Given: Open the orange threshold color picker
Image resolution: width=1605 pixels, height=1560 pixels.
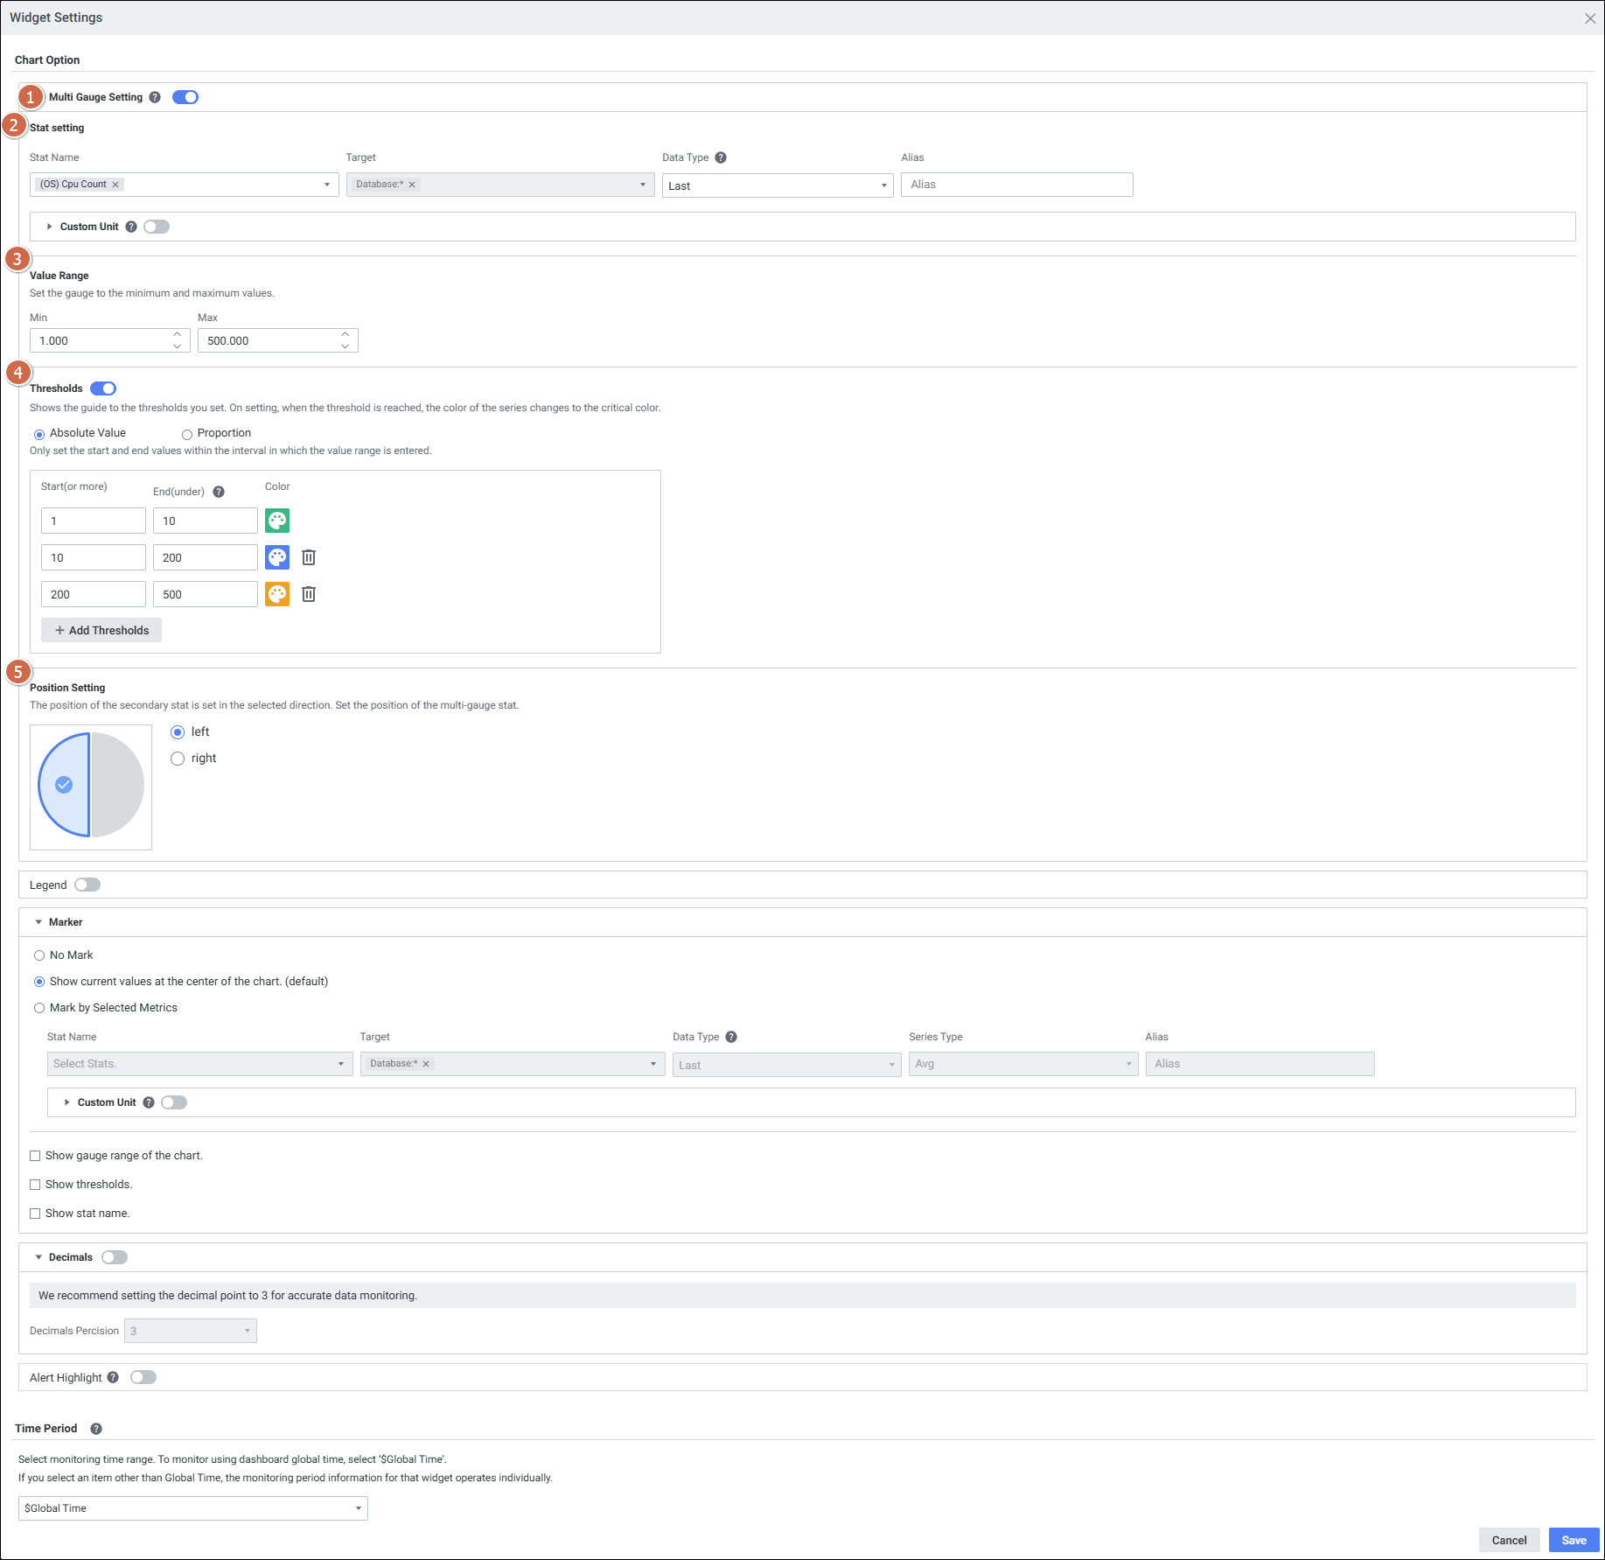Looking at the screenshot, I should (x=277, y=594).
